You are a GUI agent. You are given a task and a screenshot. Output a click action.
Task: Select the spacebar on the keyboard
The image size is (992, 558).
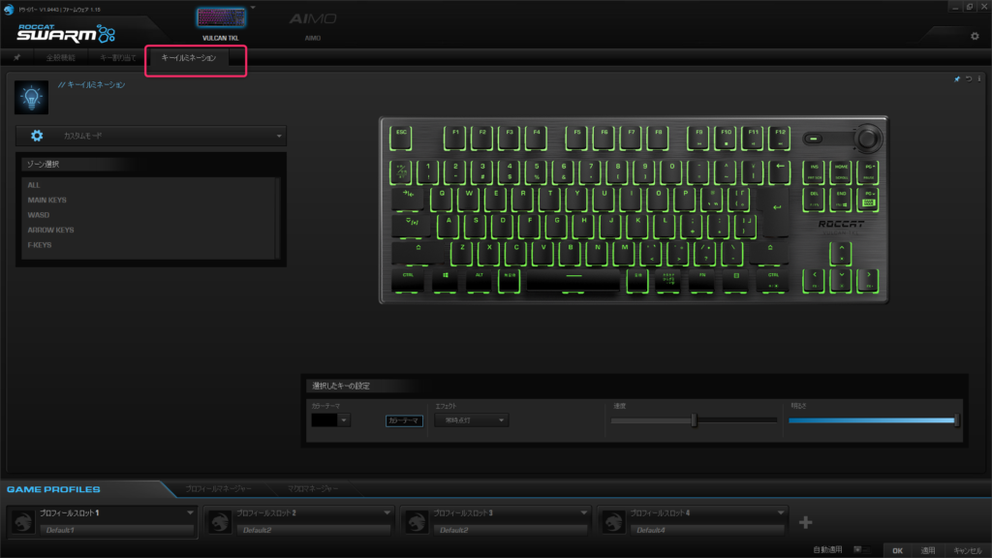(573, 280)
